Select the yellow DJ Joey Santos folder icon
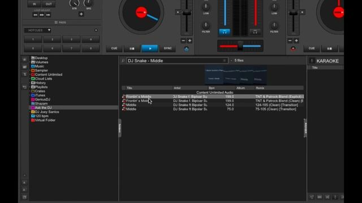 33,112
